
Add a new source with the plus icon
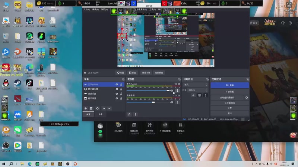[x=86, y=108]
